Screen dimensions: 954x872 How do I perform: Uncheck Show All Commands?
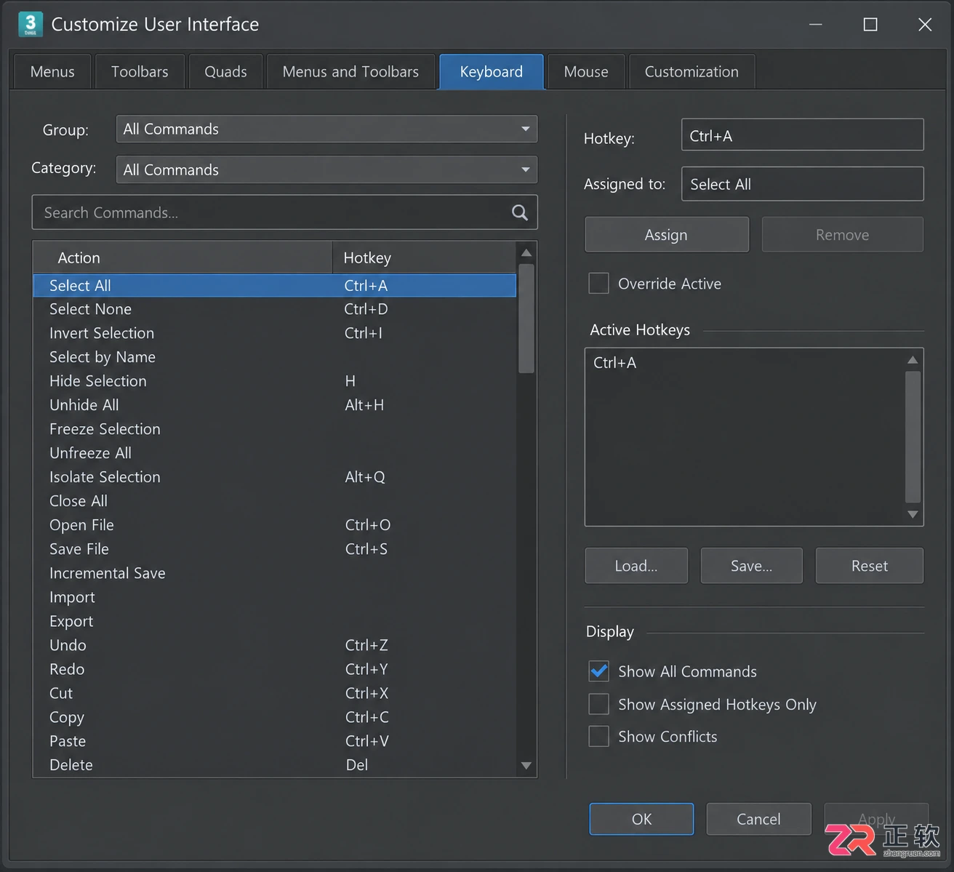coord(598,671)
